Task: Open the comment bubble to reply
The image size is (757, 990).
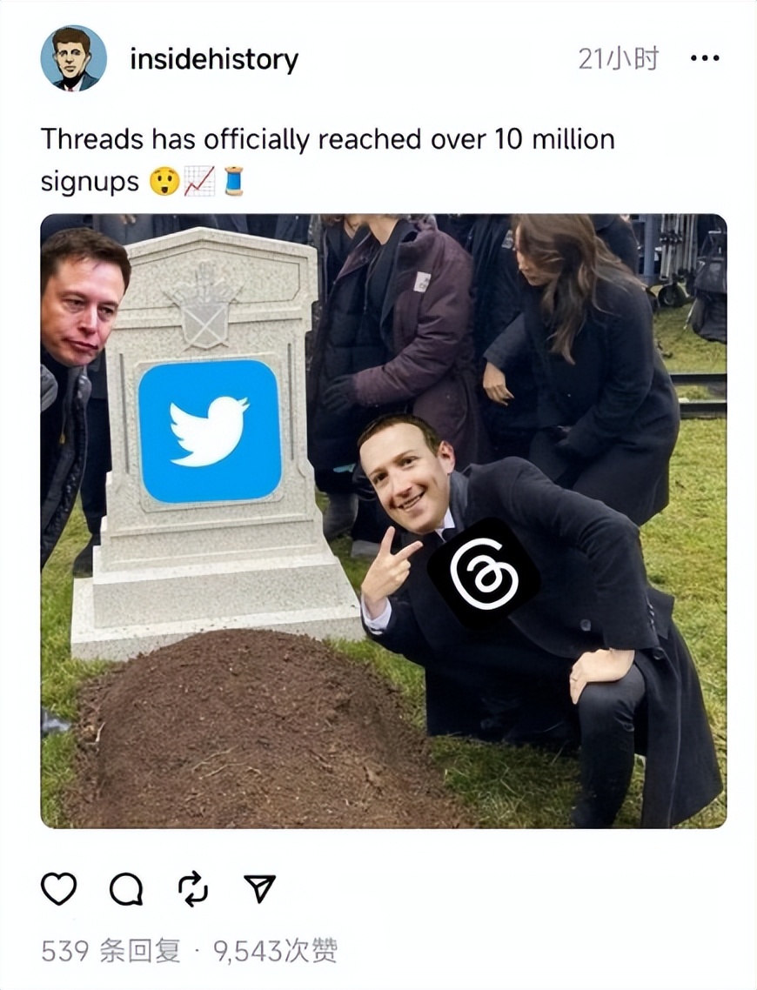Action: 126,889
